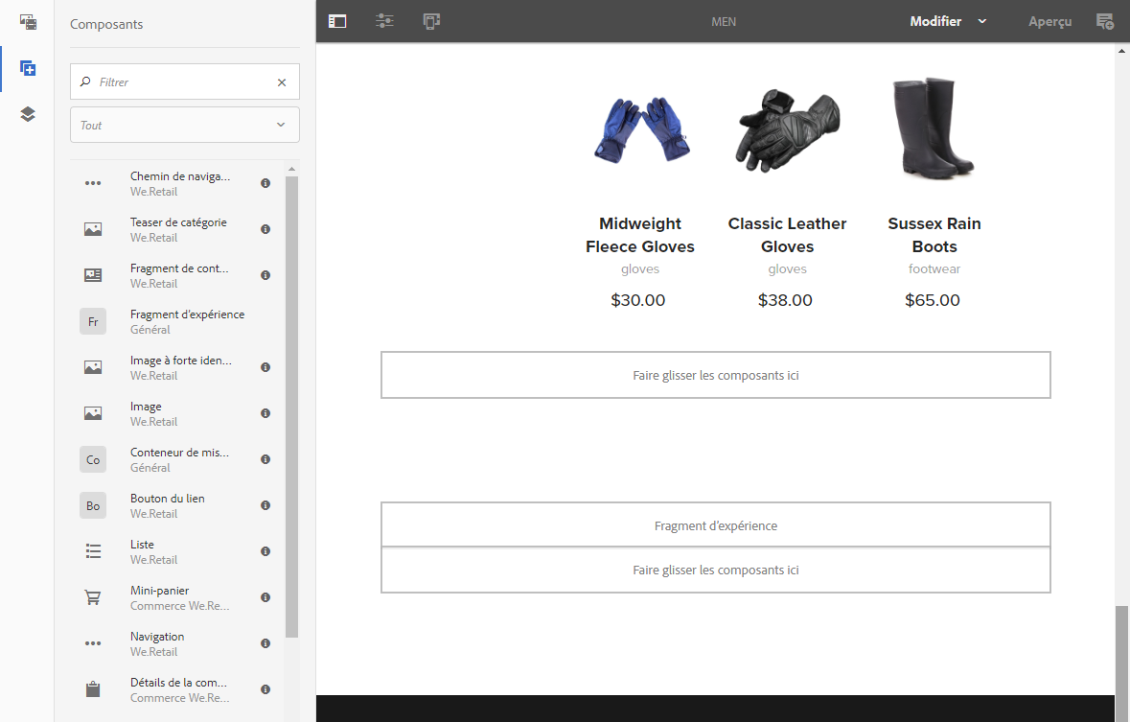Open Midweight Fleece Gloves product title
The image size is (1130, 722).
click(x=640, y=235)
